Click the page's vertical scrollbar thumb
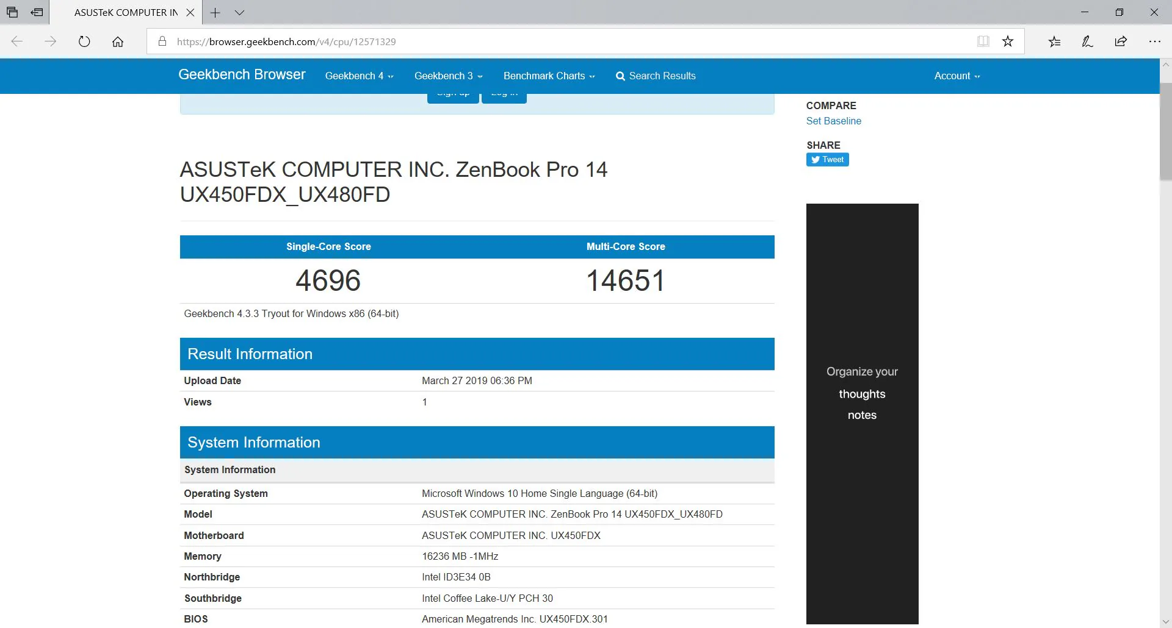This screenshot has width=1172, height=628. point(1165,131)
